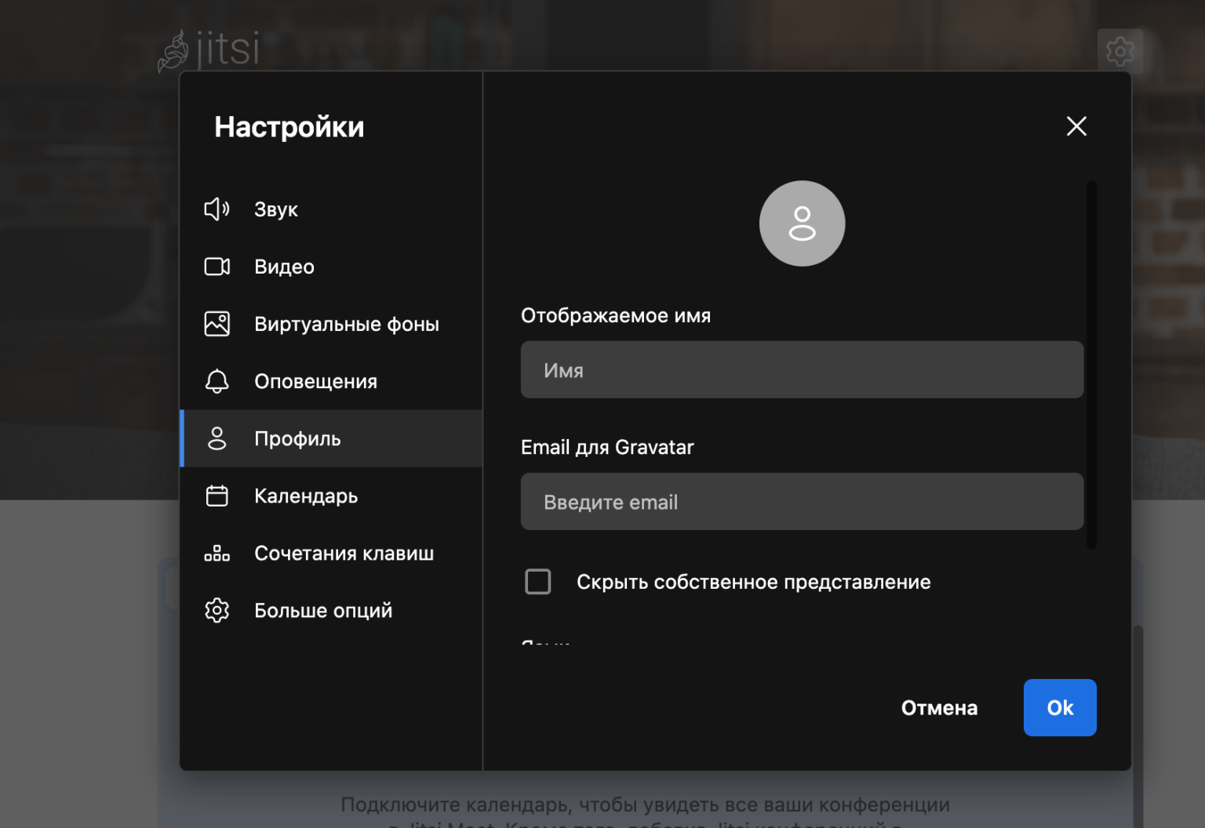Image resolution: width=1205 pixels, height=828 pixels.
Task: Click the Jitsi logo
Action: pos(209,50)
